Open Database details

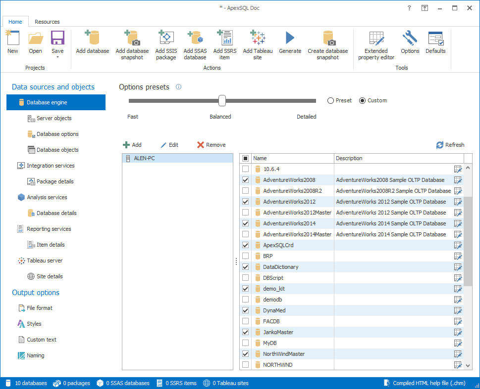52,213
